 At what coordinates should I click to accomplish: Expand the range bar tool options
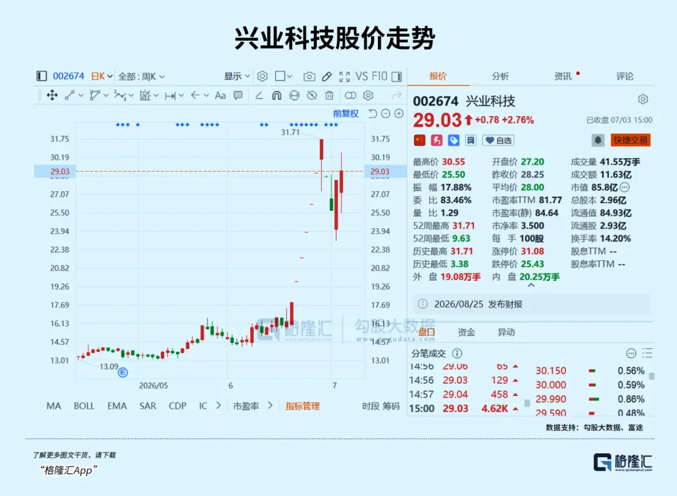[x=181, y=95]
